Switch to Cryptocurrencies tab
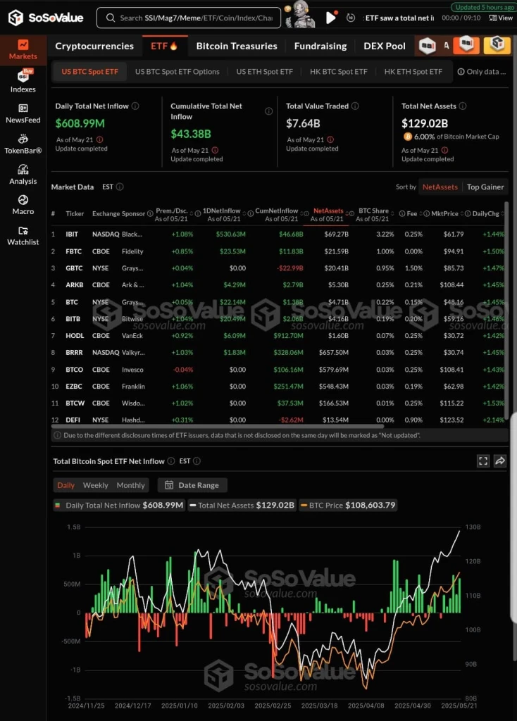Image resolution: width=517 pixels, height=721 pixels. 94,46
